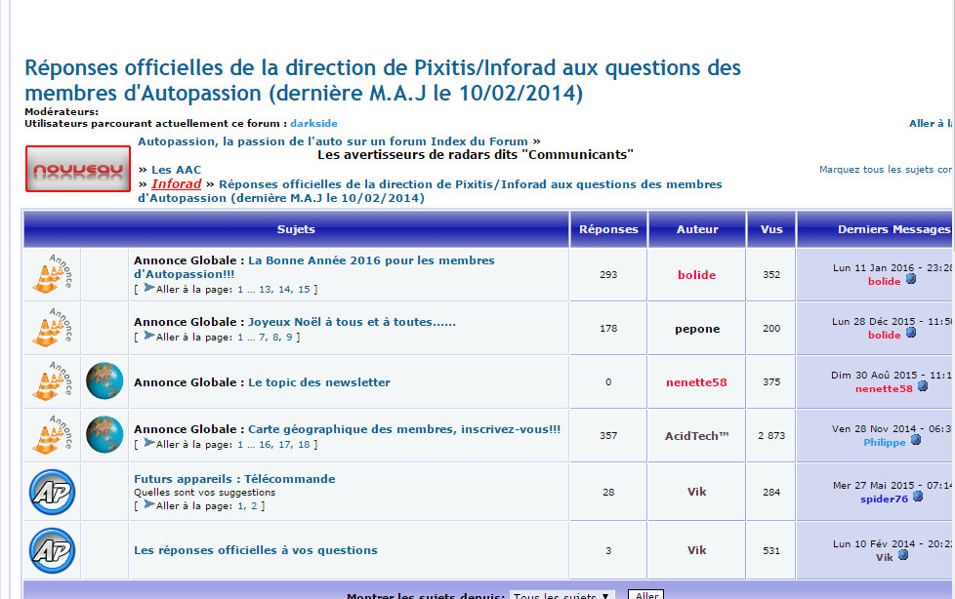This screenshot has height=599, width=955.
Task: View the latest post icon next to nenette58
Action: click(923, 386)
